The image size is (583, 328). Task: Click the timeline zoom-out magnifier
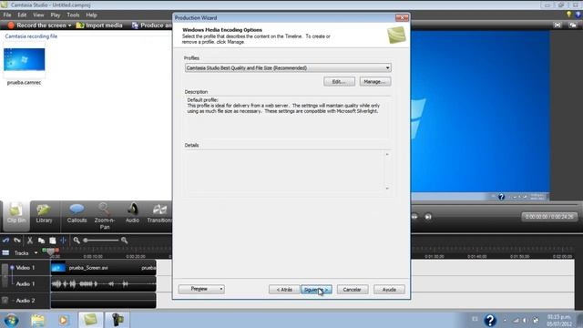pyautogui.click(x=77, y=241)
